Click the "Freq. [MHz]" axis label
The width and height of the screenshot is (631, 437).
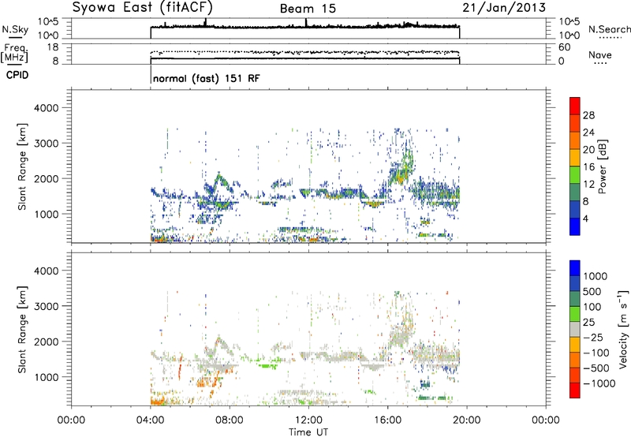point(14,54)
